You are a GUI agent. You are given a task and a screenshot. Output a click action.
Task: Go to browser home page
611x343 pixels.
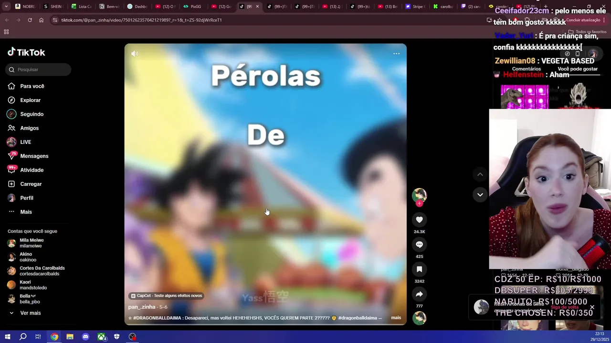tap(41, 20)
